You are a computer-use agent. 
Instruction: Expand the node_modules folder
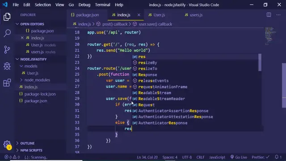click(37, 80)
